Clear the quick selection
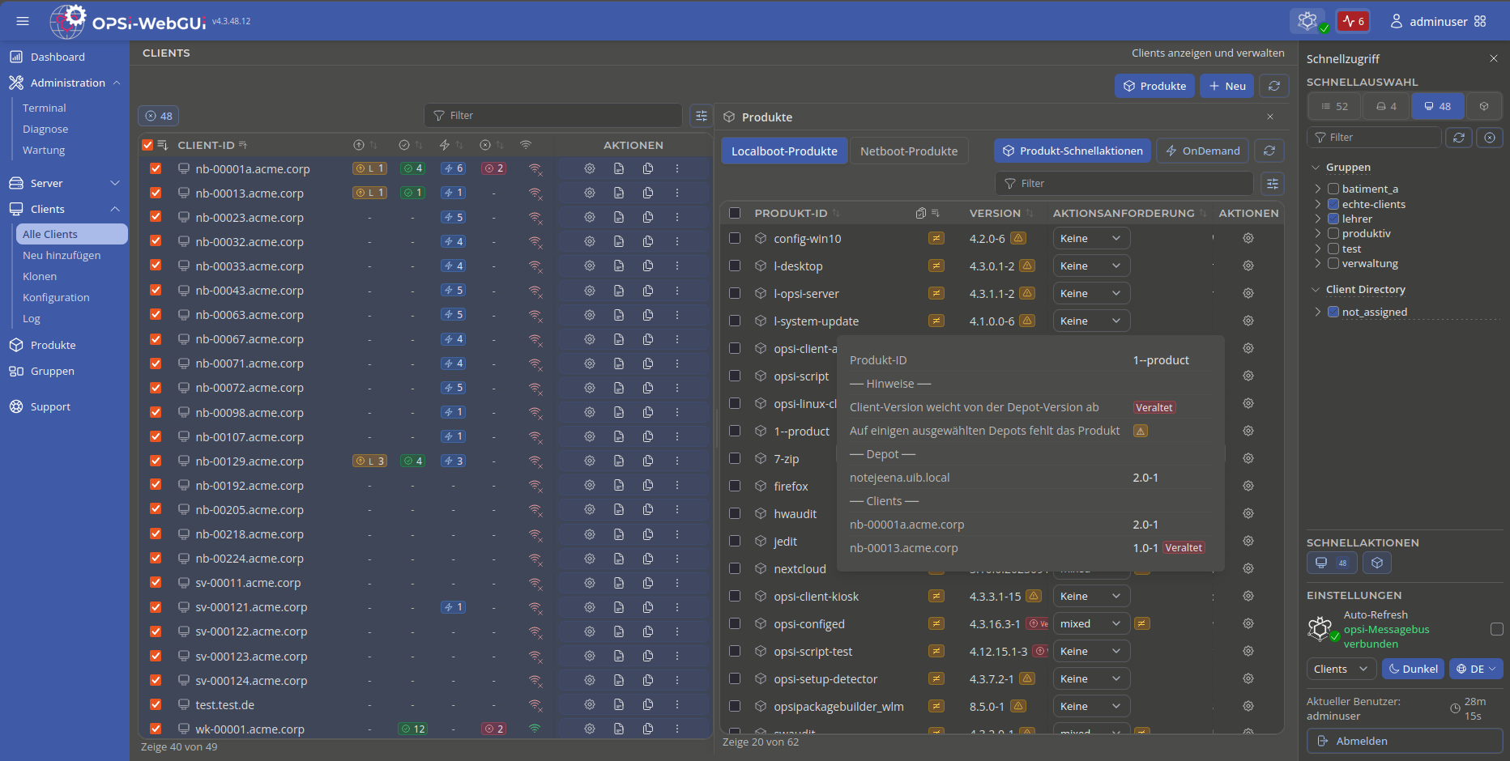This screenshot has height=761, width=1510. point(1490,138)
